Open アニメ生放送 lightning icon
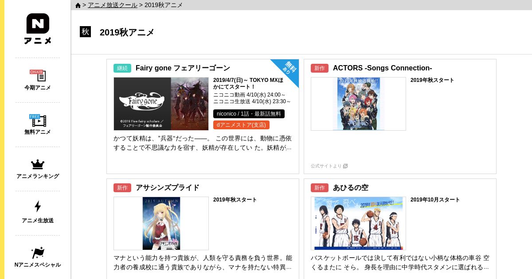This screenshot has height=279, width=532. [38, 206]
